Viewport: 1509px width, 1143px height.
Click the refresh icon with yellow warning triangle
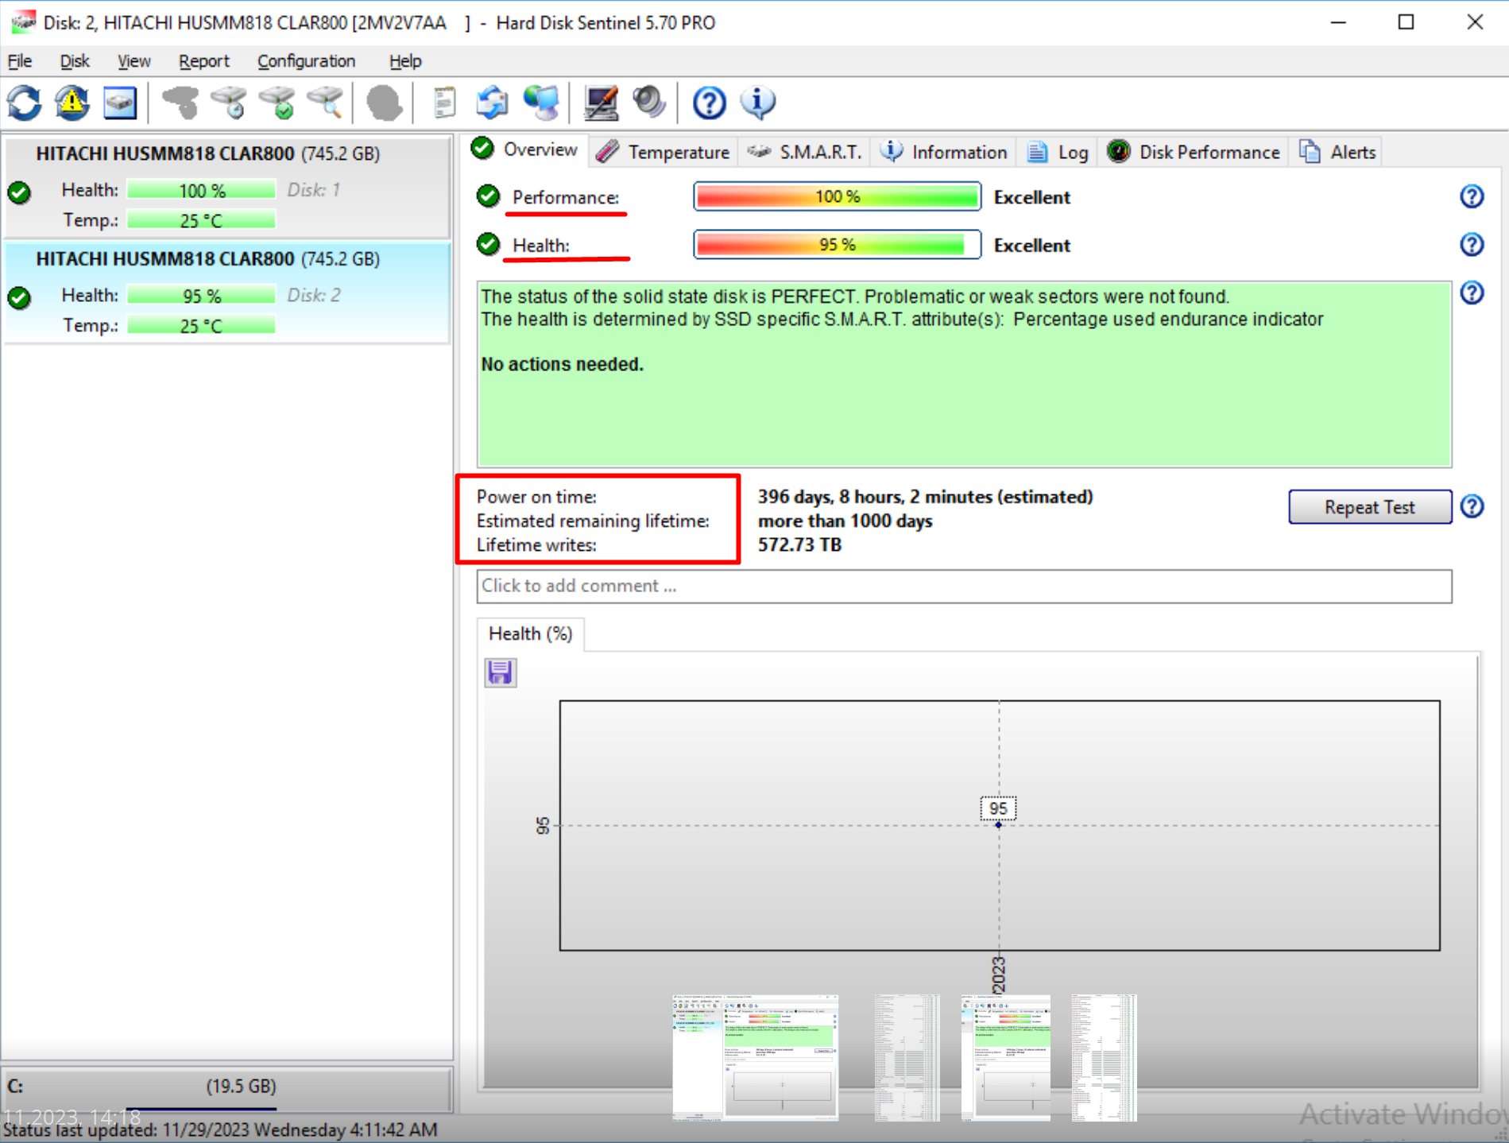click(72, 103)
